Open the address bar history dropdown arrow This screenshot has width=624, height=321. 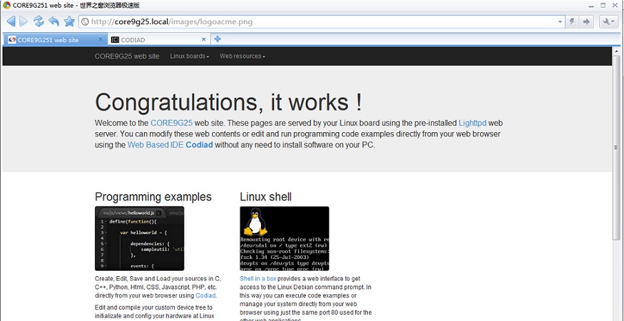point(561,22)
